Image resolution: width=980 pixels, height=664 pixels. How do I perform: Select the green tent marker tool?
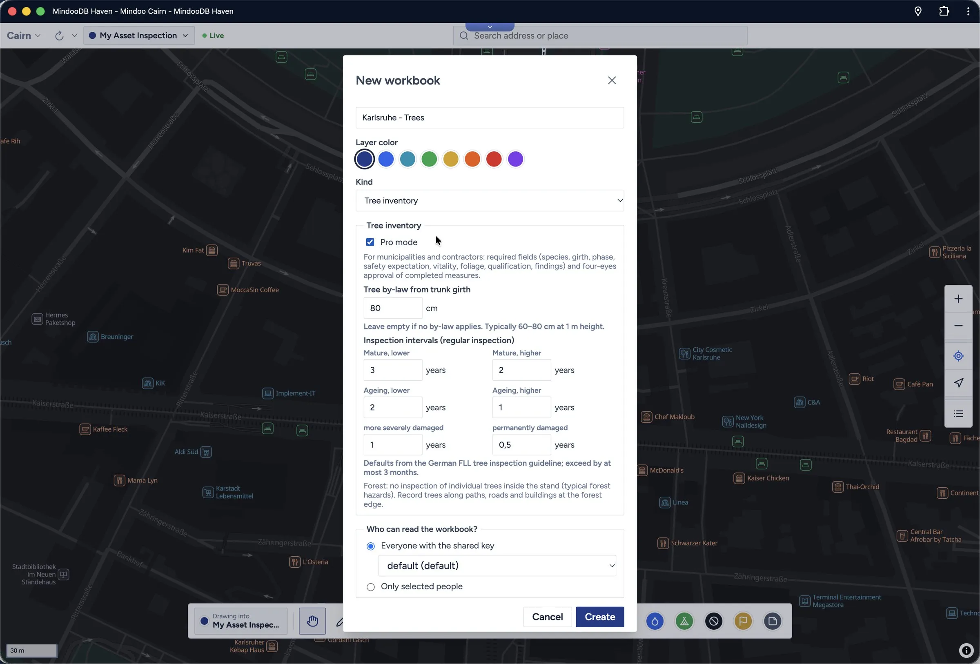click(x=684, y=621)
